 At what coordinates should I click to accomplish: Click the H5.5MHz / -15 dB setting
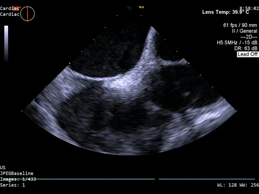[237, 42]
